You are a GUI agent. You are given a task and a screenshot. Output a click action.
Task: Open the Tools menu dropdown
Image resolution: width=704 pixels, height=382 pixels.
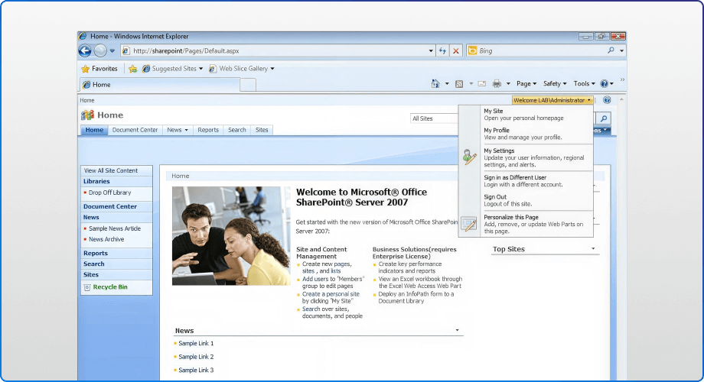coord(584,83)
